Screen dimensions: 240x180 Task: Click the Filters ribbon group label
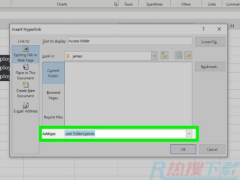pos(186,4)
